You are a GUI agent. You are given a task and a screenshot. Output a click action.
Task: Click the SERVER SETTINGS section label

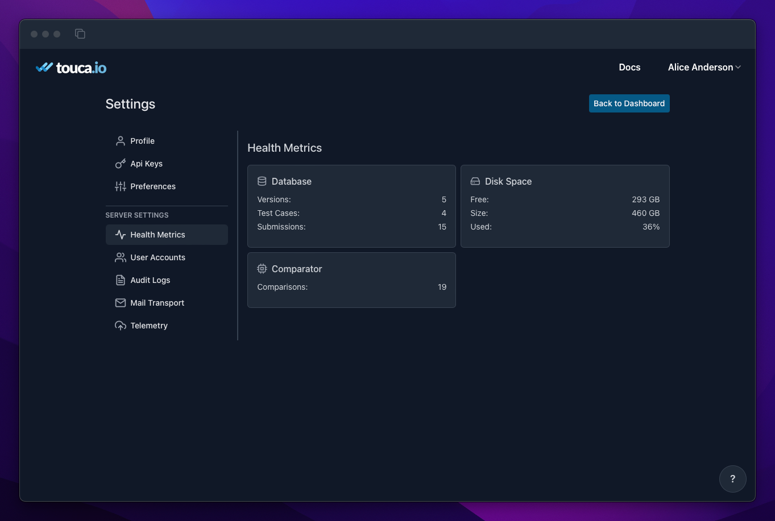point(137,215)
